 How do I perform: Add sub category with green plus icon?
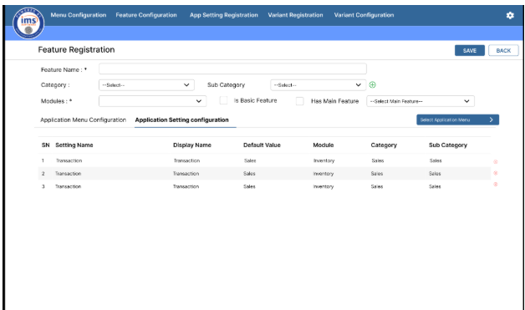click(372, 85)
